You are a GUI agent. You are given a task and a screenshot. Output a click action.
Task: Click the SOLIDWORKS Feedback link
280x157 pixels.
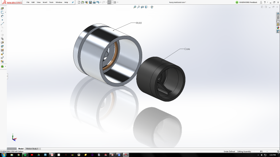[x=248, y=2]
